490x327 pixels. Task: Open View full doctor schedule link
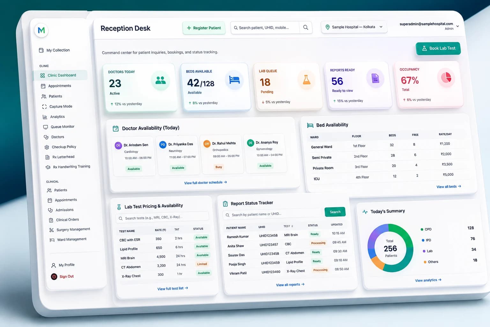205,183
